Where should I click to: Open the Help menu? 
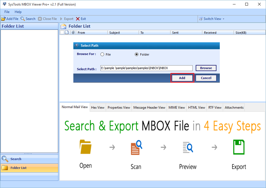tap(18, 12)
